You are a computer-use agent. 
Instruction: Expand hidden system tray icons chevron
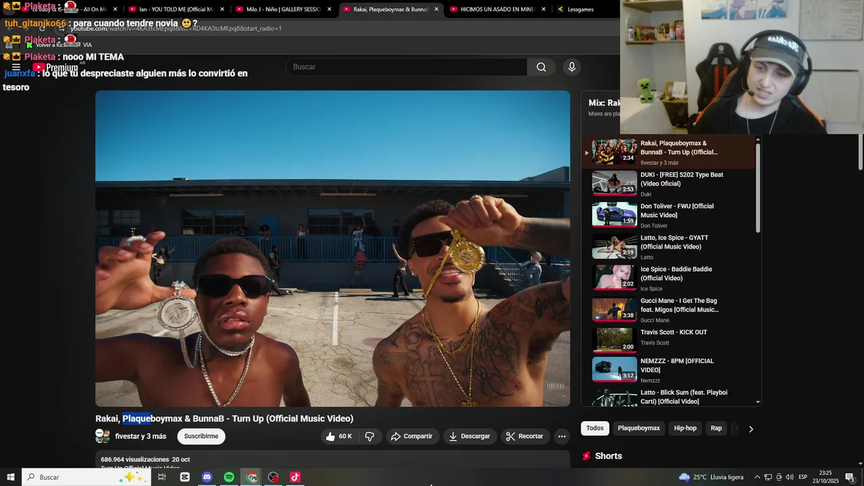pos(757,477)
